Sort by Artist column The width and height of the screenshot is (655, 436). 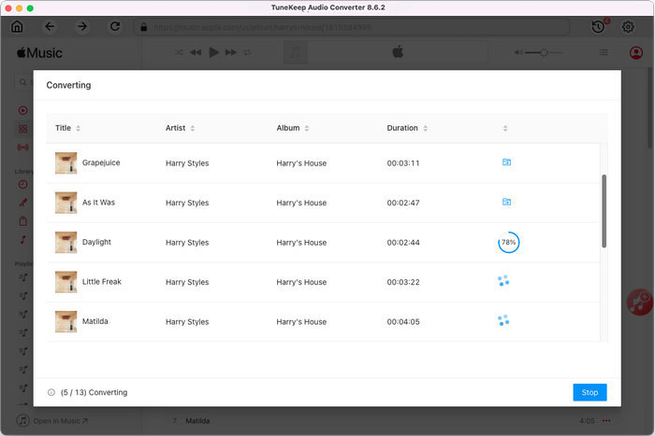pos(193,129)
